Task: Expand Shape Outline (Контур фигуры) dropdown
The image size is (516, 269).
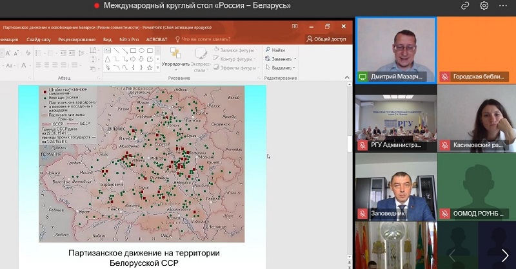Action: 237,59
